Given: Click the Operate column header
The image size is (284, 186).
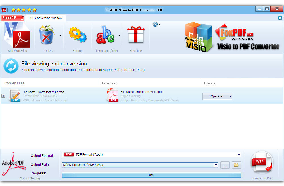Looking at the screenshot, I should coord(210,83).
